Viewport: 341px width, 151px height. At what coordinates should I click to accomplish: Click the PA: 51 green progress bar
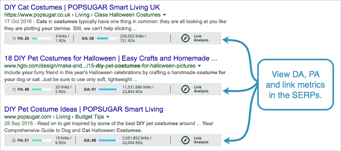42,141
